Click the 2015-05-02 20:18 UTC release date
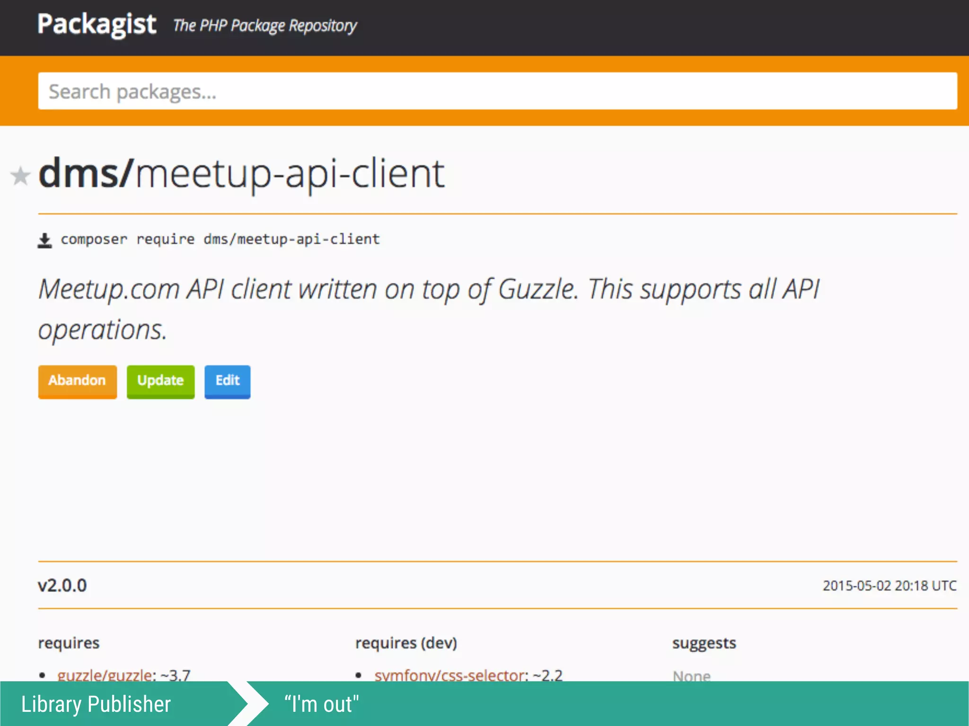 click(x=889, y=586)
